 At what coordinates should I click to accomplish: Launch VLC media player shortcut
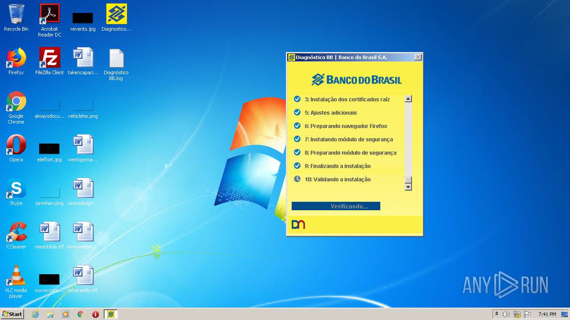(x=16, y=282)
